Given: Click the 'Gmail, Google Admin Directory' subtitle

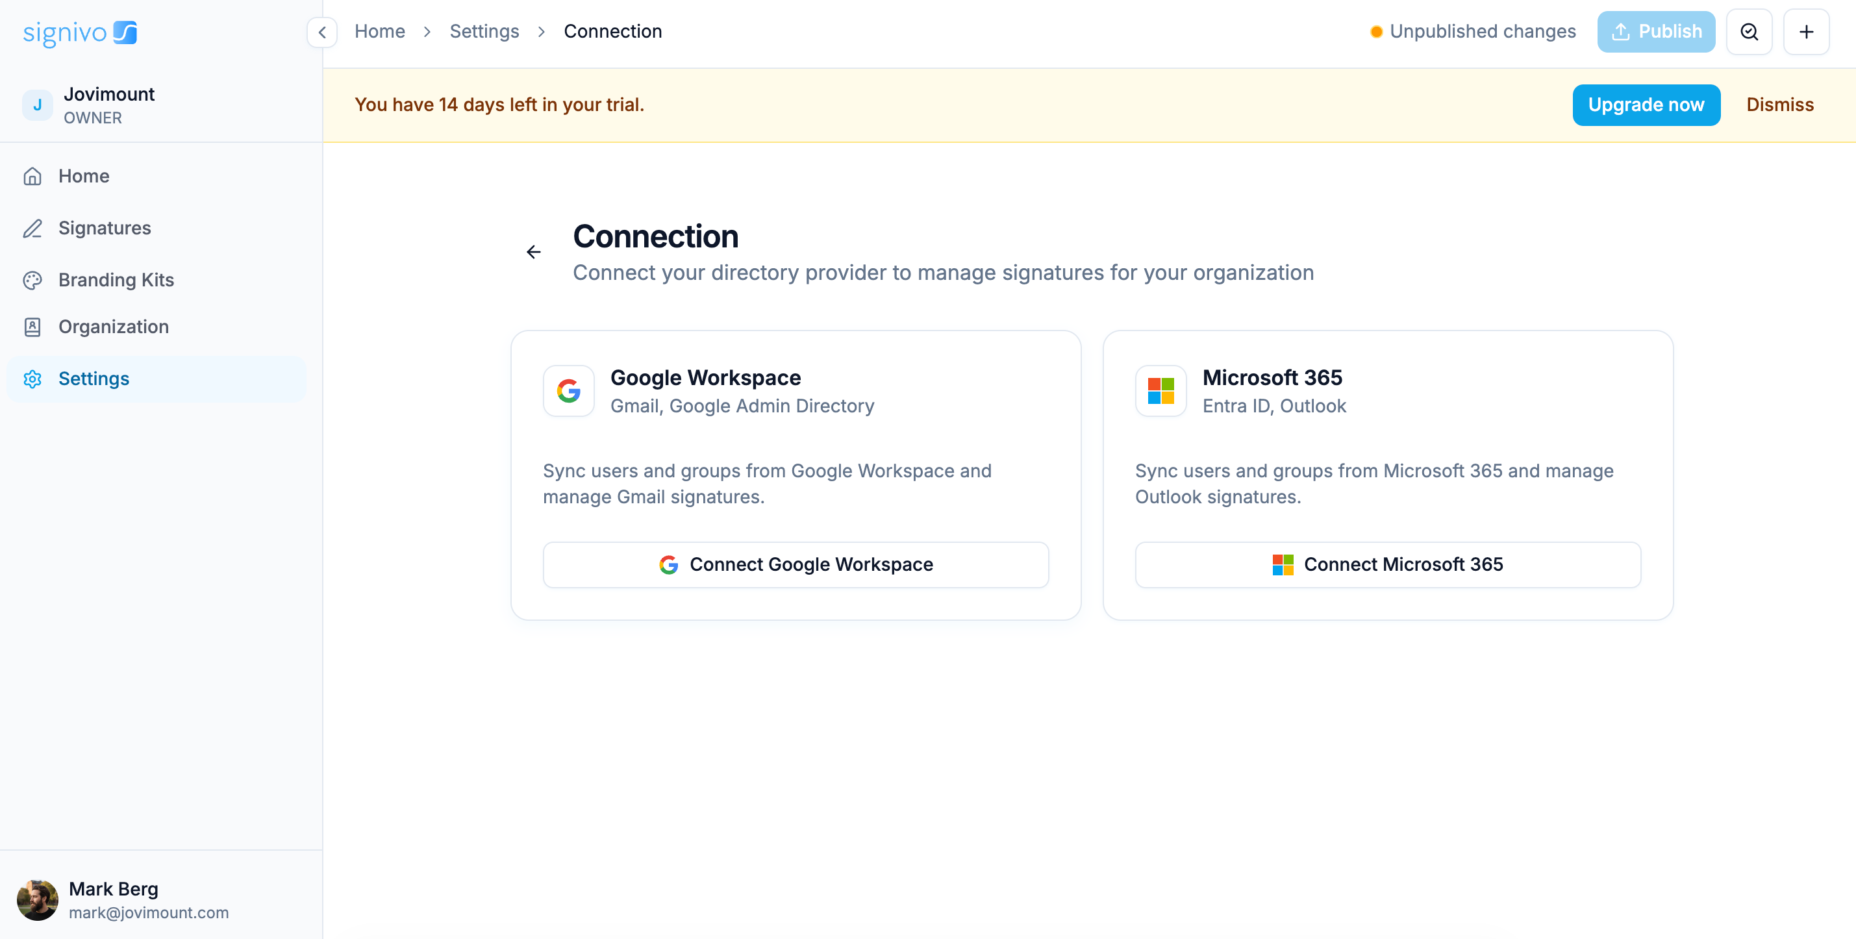Looking at the screenshot, I should [x=742, y=406].
